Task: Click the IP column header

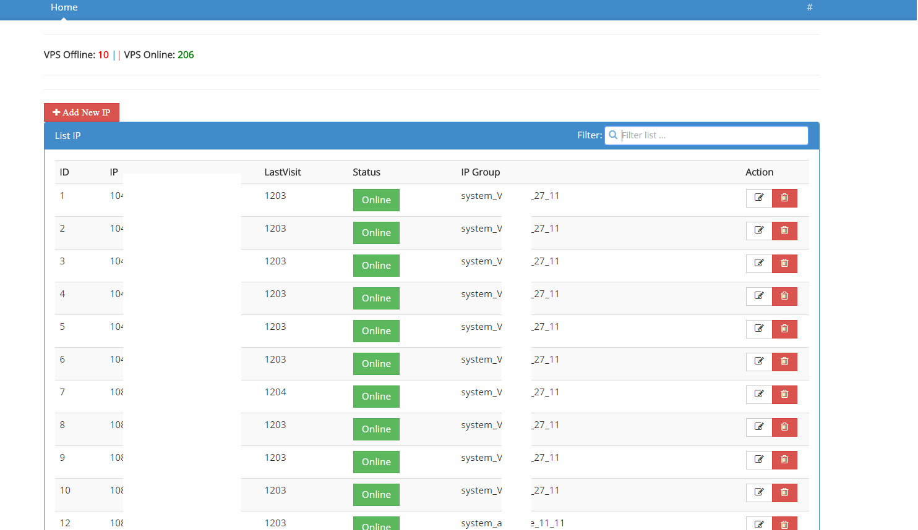Action: click(x=114, y=172)
